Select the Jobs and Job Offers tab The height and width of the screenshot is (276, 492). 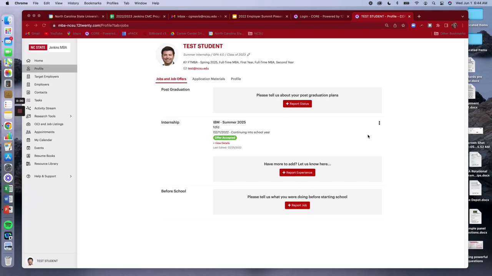click(x=171, y=79)
